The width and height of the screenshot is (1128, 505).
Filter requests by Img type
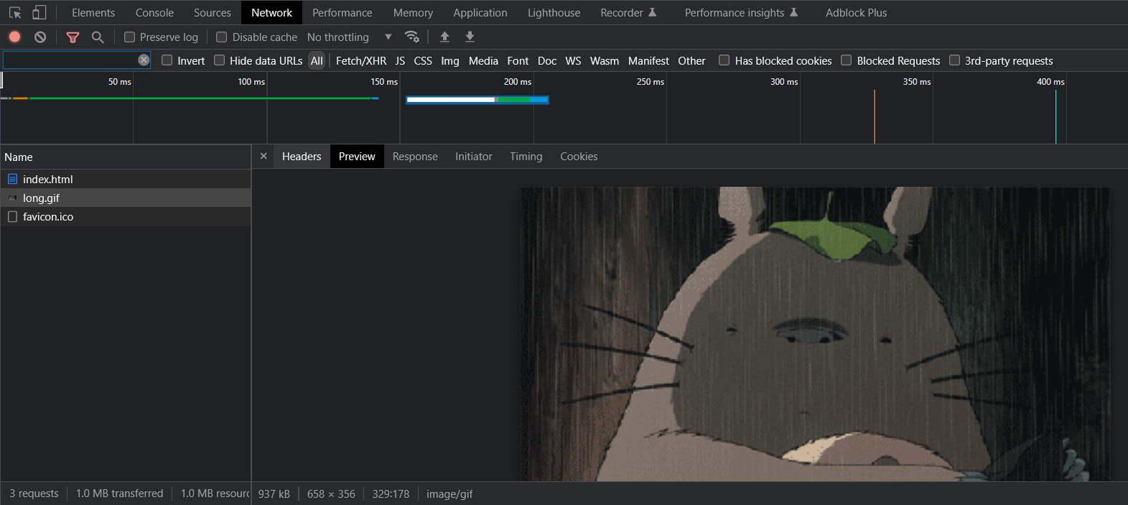[x=450, y=60]
